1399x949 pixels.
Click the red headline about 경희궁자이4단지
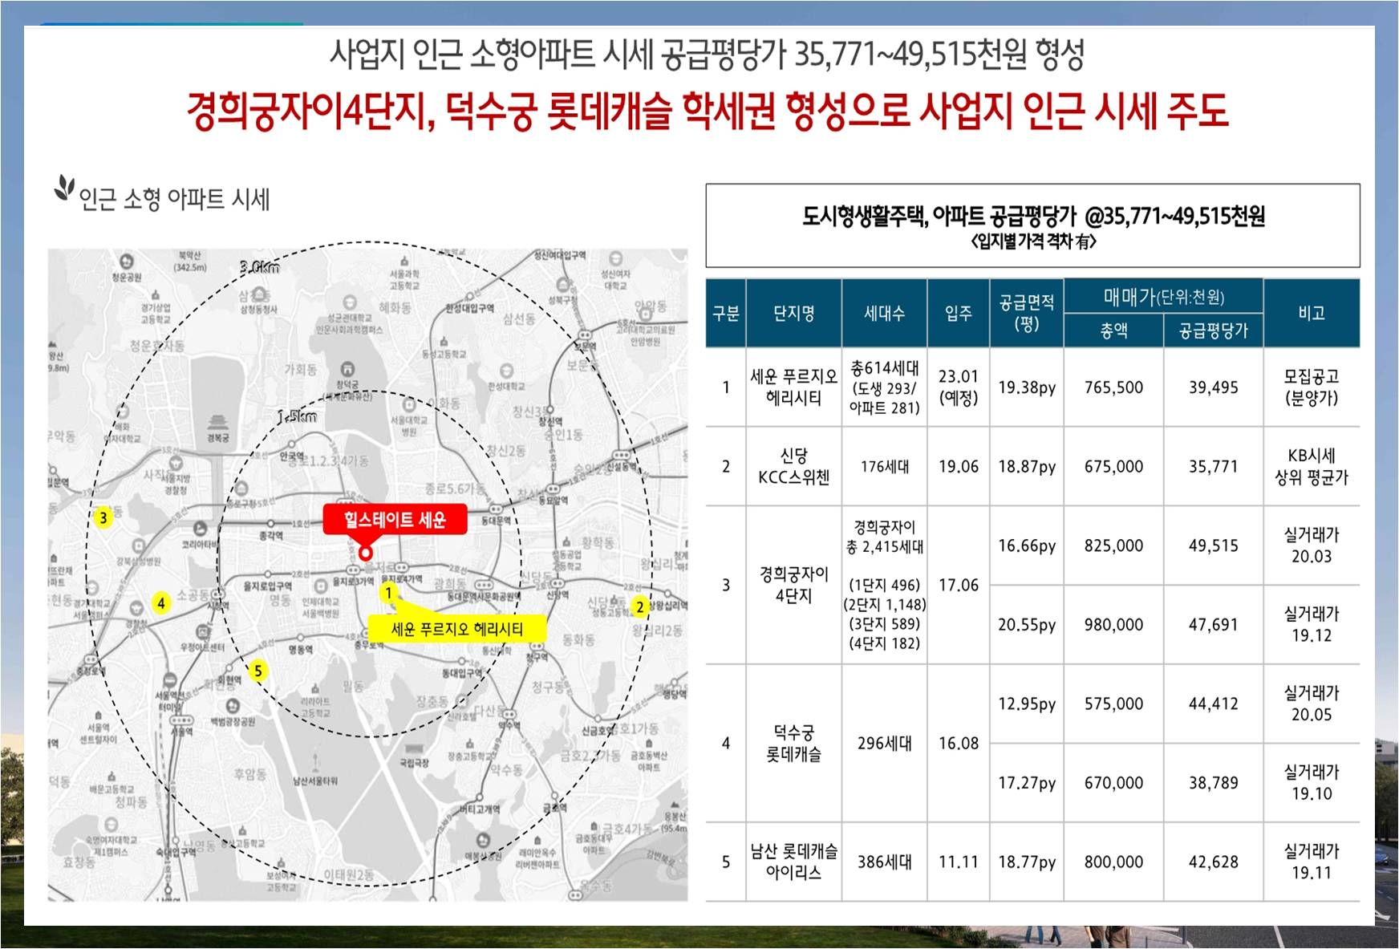click(x=707, y=111)
